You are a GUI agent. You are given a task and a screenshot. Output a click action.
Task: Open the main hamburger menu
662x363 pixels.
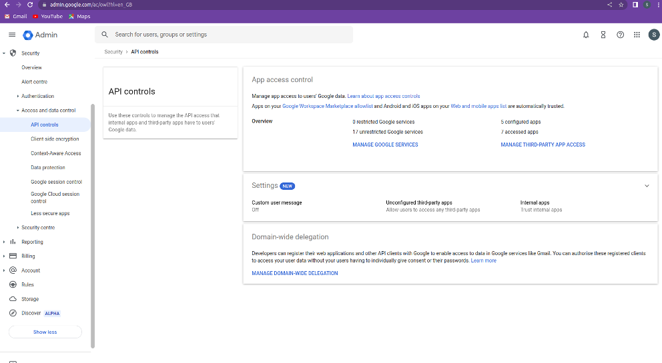point(12,35)
